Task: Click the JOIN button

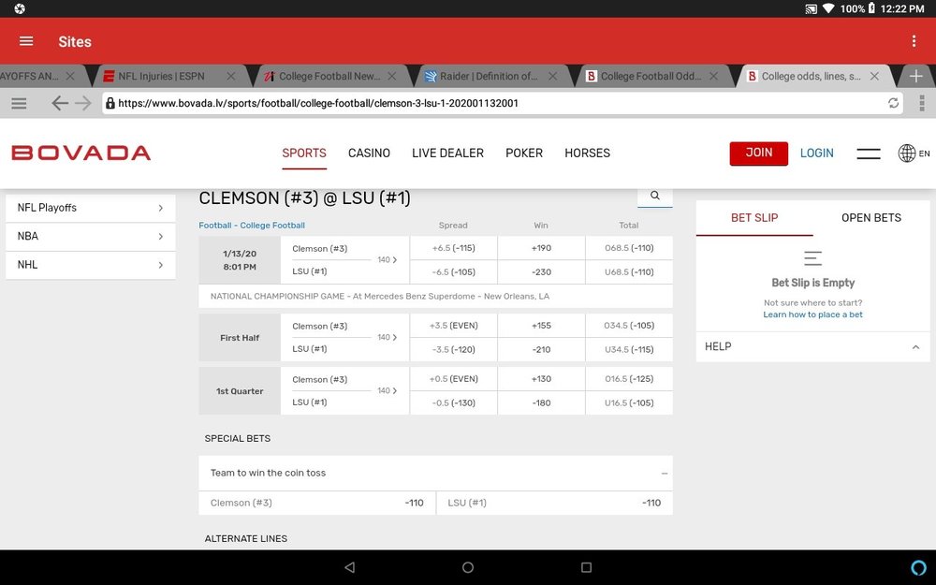Action: tap(759, 154)
